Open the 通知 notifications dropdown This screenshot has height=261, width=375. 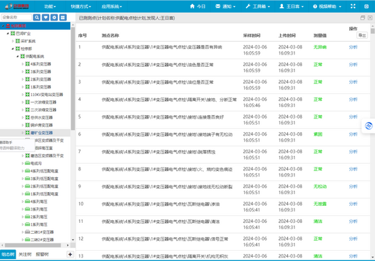point(225,6)
